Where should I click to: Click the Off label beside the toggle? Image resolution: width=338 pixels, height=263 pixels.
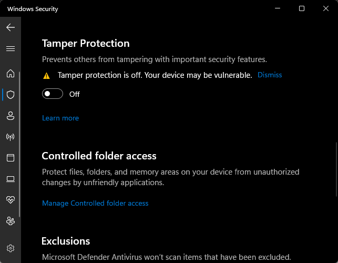(x=75, y=94)
